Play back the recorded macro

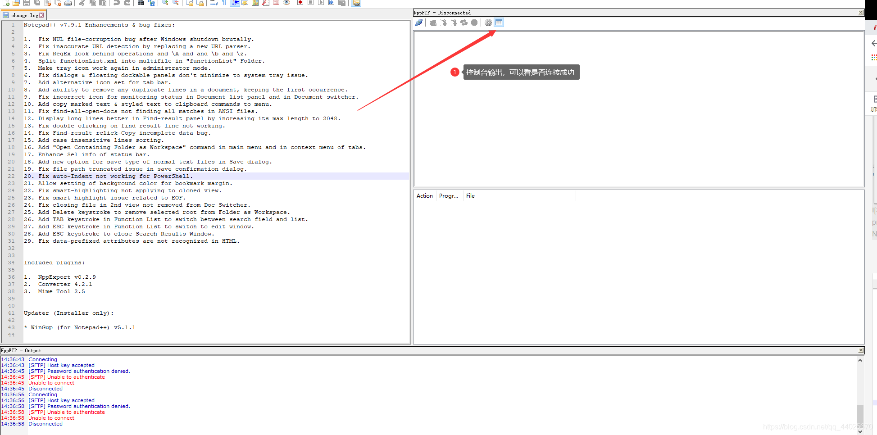pyautogui.click(x=321, y=3)
